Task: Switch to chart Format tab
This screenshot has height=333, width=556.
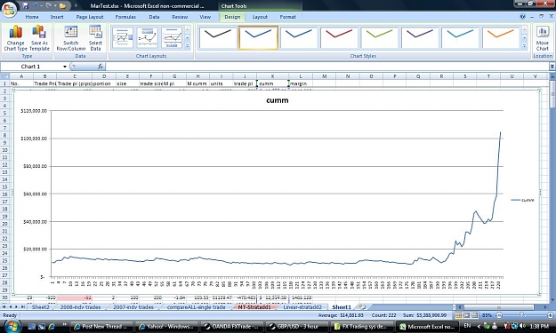Action: coord(287,17)
